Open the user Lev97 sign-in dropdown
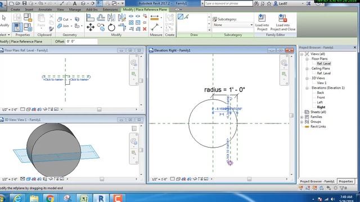The width and height of the screenshot is (360, 202). [303, 3]
